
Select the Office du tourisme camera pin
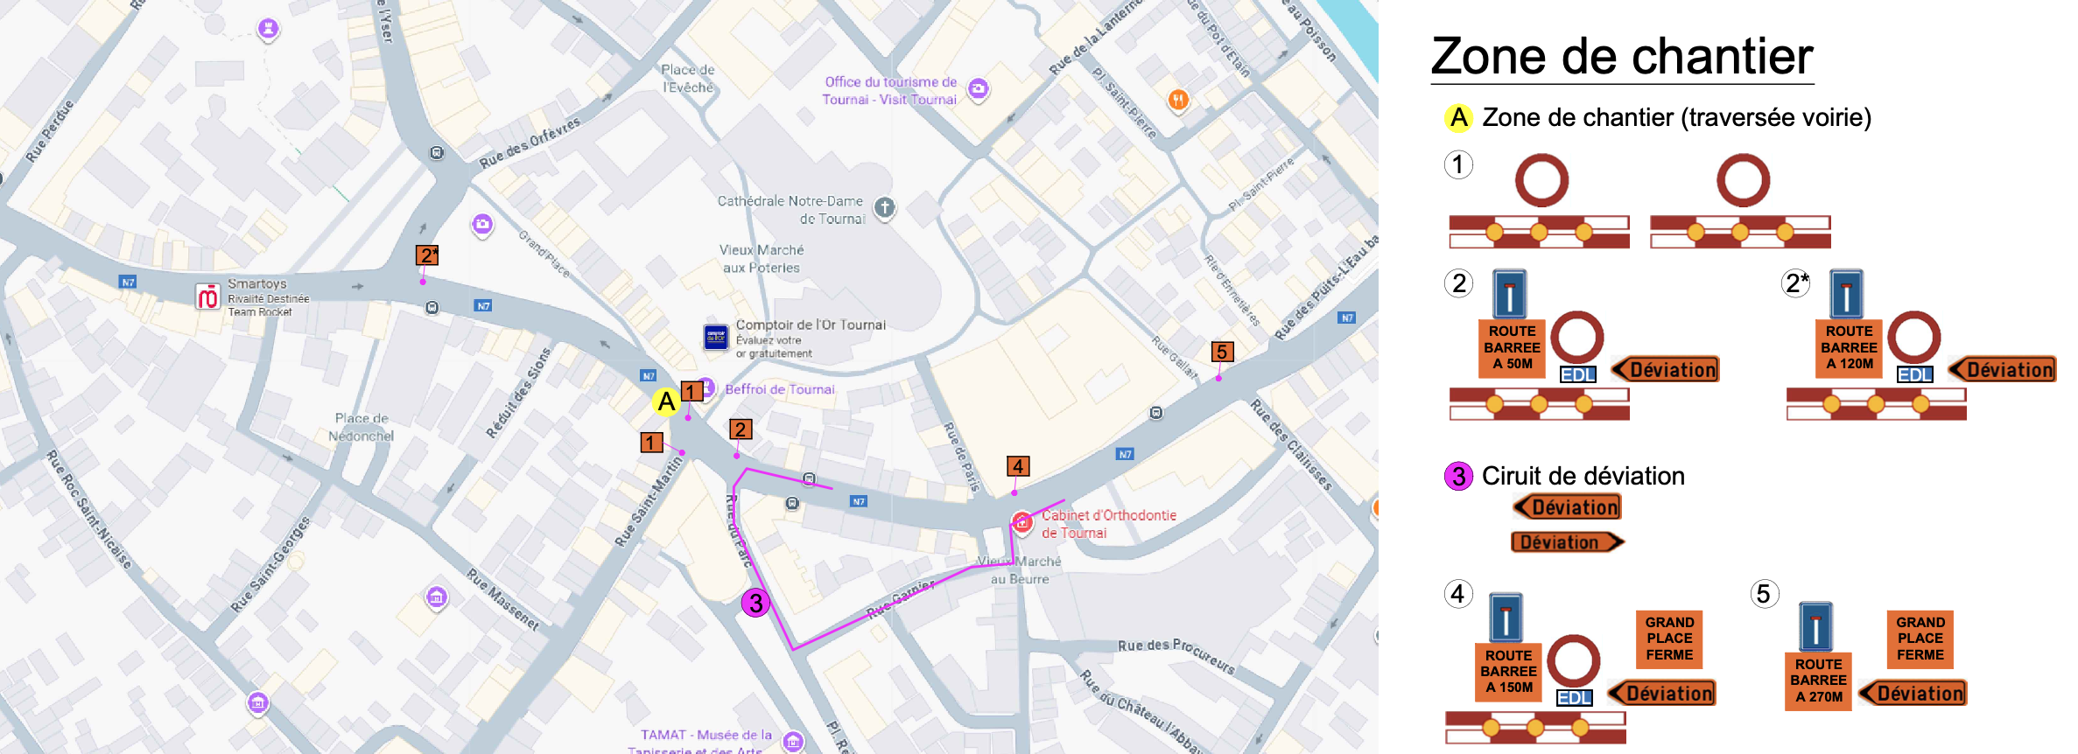(x=979, y=88)
